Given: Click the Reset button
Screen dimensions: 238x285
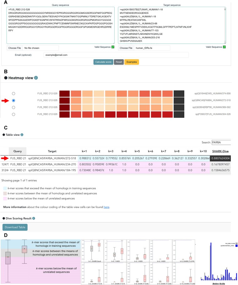Looking at the screenshot, I should tap(119, 62).
